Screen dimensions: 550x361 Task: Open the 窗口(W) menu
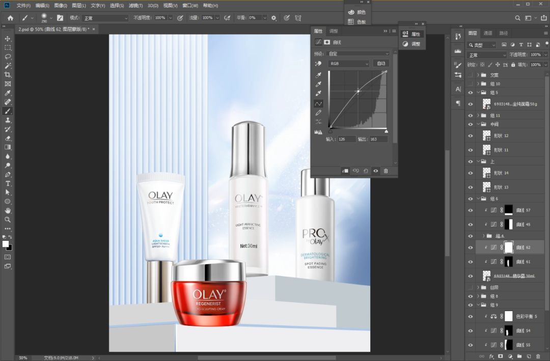190,6
